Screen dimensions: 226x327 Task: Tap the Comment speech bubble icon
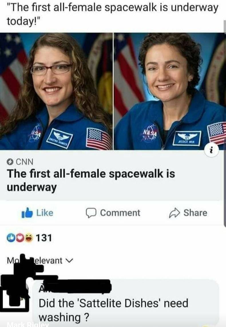[91, 213]
